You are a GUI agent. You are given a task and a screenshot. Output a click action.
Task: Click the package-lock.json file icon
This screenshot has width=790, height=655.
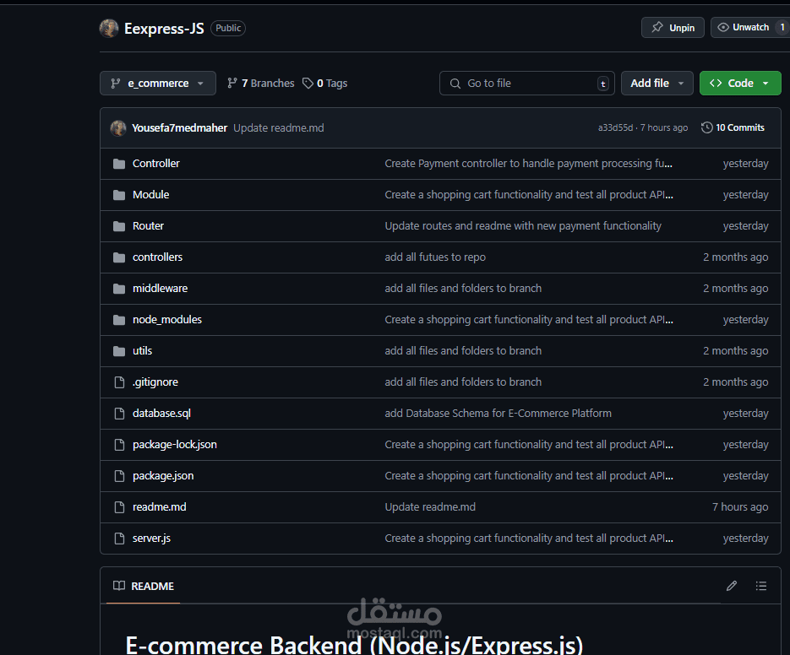coord(119,445)
